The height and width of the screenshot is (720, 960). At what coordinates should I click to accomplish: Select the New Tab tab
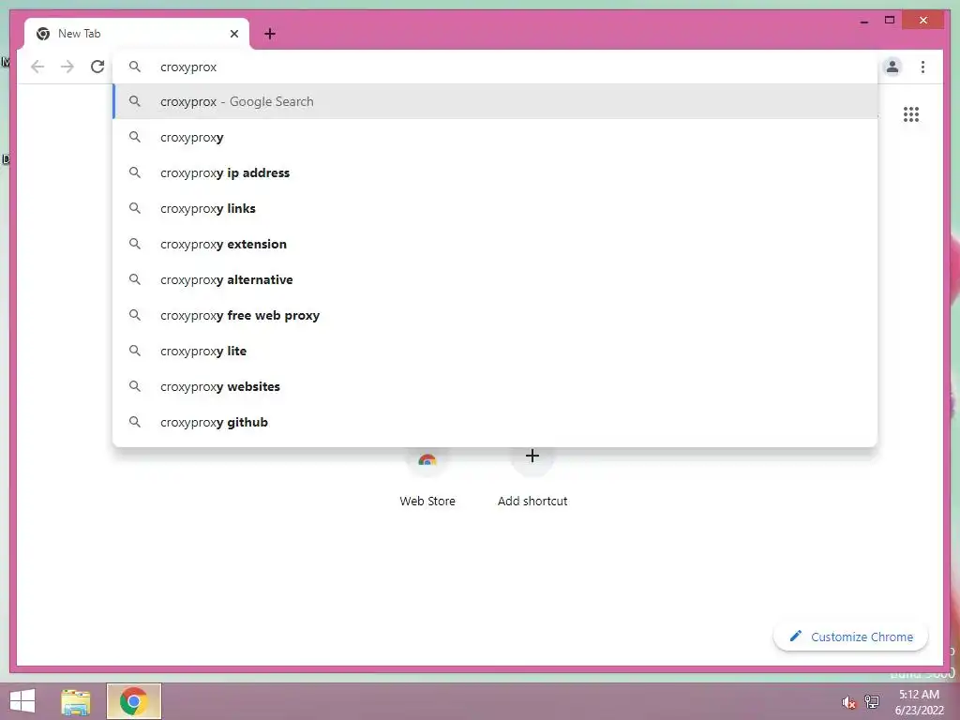137,34
